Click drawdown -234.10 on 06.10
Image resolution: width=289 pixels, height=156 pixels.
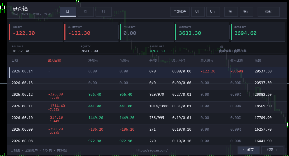55,118
